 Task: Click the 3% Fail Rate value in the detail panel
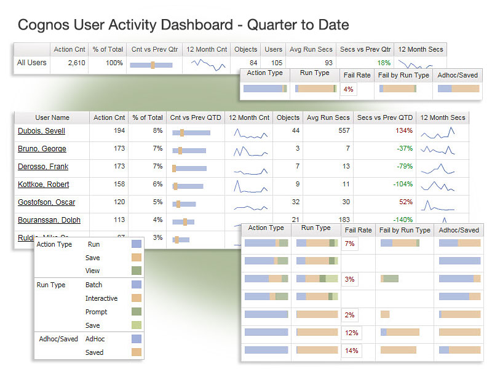(x=349, y=280)
